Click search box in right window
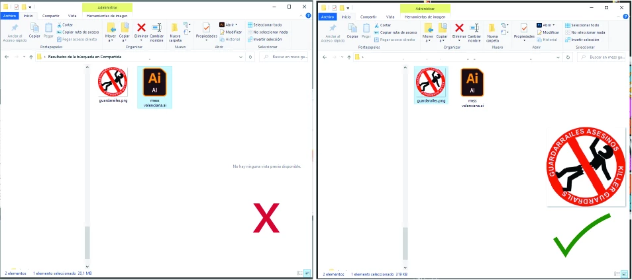Viewport: 632px width, 280px height. pyautogui.click(x=602, y=57)
